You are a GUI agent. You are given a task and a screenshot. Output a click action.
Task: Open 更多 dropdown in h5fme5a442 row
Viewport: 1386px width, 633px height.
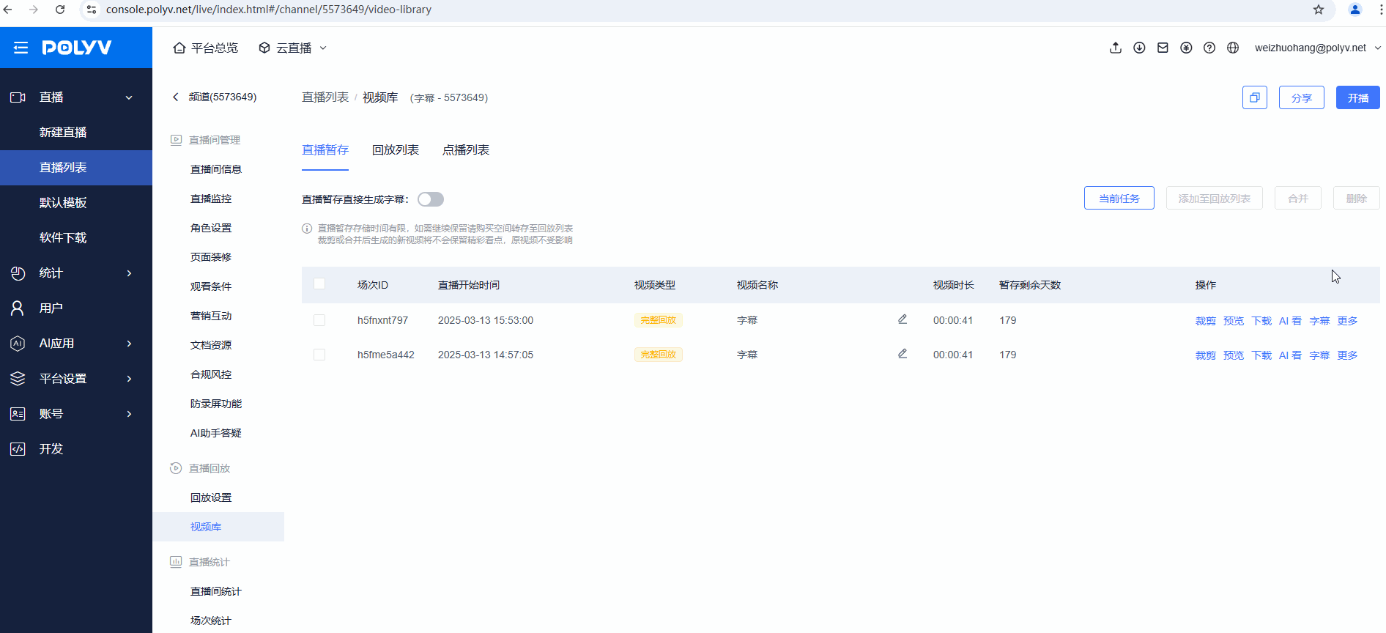click(1347, 355)
